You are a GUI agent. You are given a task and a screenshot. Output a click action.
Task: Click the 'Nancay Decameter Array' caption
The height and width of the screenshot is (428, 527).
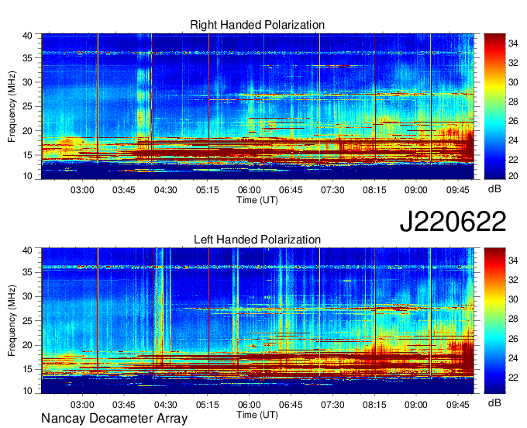tap(114, 419)
